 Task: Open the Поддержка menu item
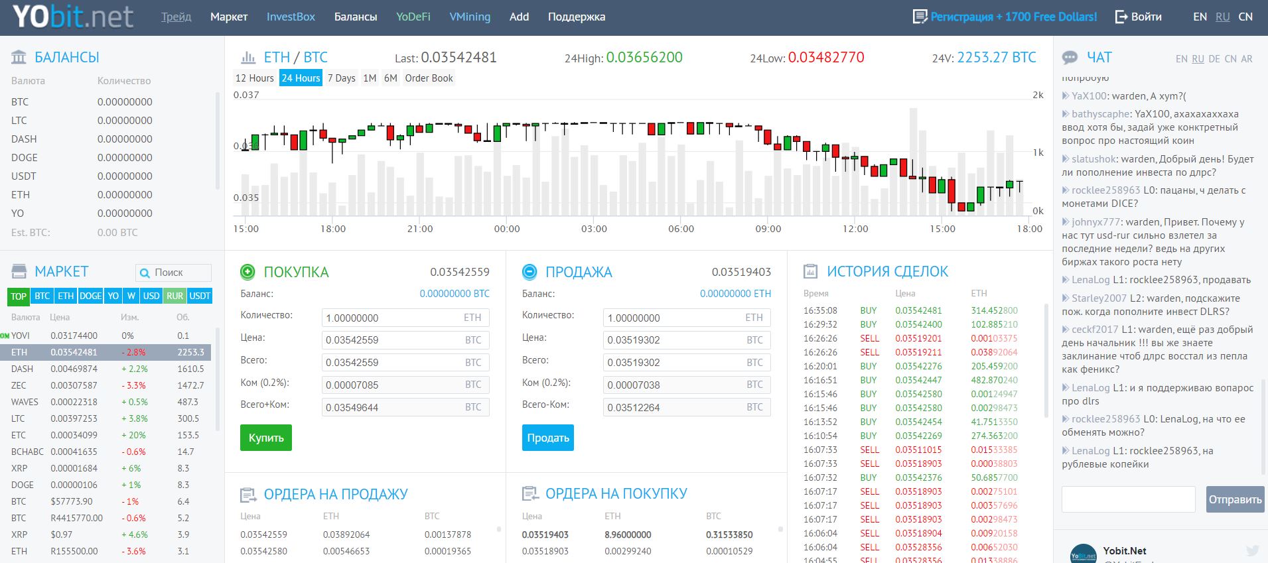tap(577, 17)
